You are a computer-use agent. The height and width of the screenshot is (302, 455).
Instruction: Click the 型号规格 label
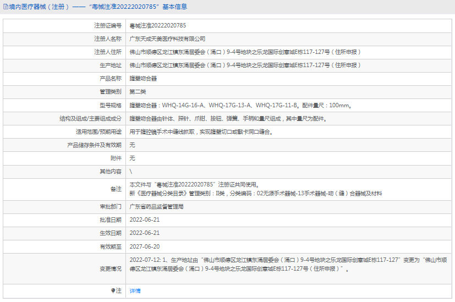[x=111, y=105]
